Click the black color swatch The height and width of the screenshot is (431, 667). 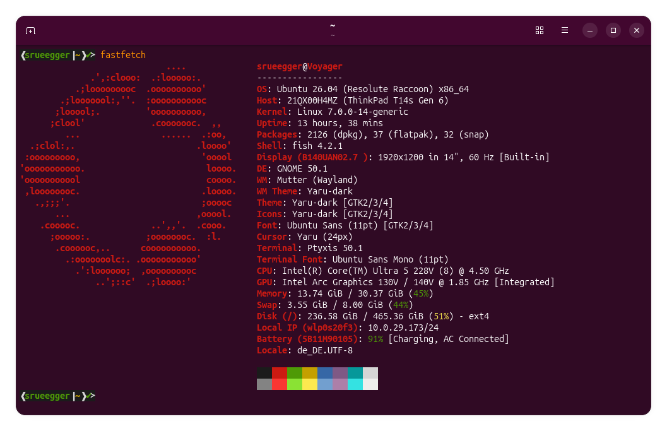click(x=264, y=373)
